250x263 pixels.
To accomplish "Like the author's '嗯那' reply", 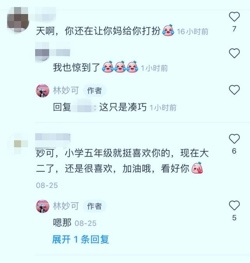I will [234, 205].
